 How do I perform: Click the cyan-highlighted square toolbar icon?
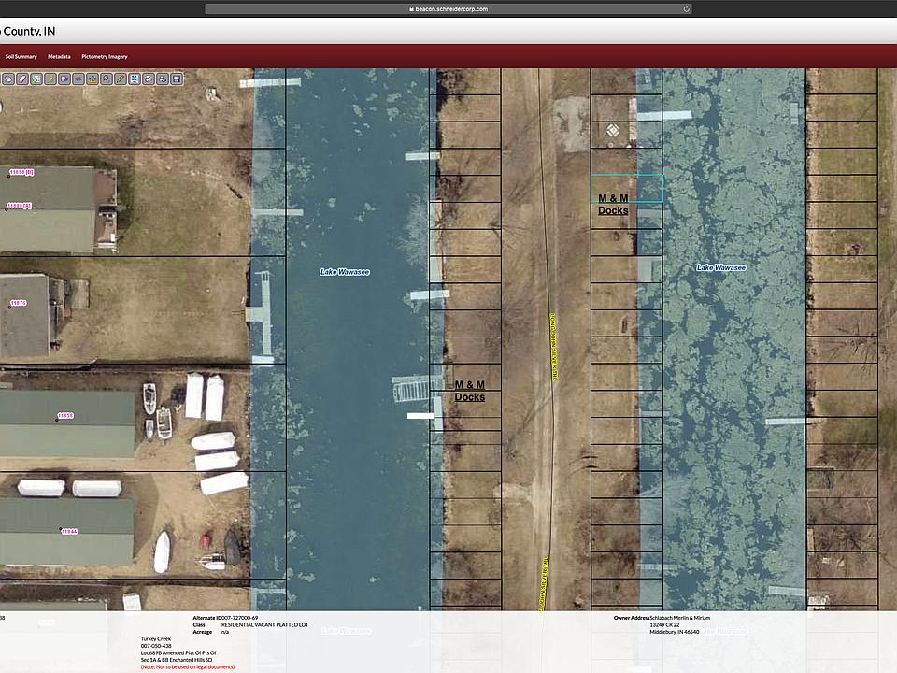pos(135,79)
